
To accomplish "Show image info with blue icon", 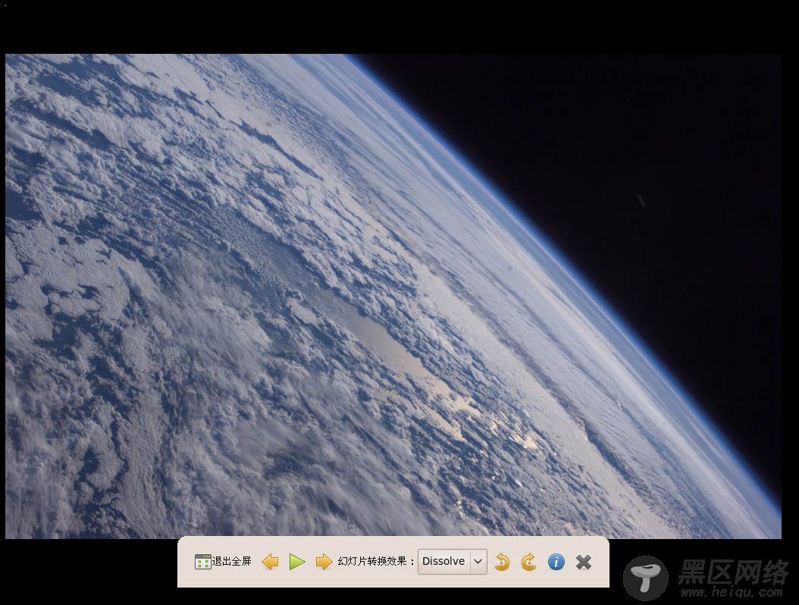I will [x=556, y=562].
